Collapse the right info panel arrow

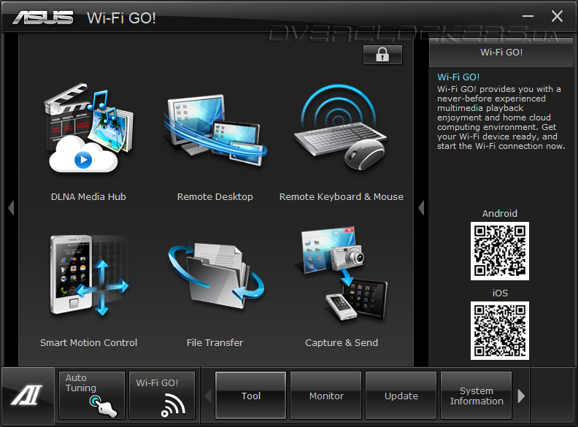tap(421, 207)
